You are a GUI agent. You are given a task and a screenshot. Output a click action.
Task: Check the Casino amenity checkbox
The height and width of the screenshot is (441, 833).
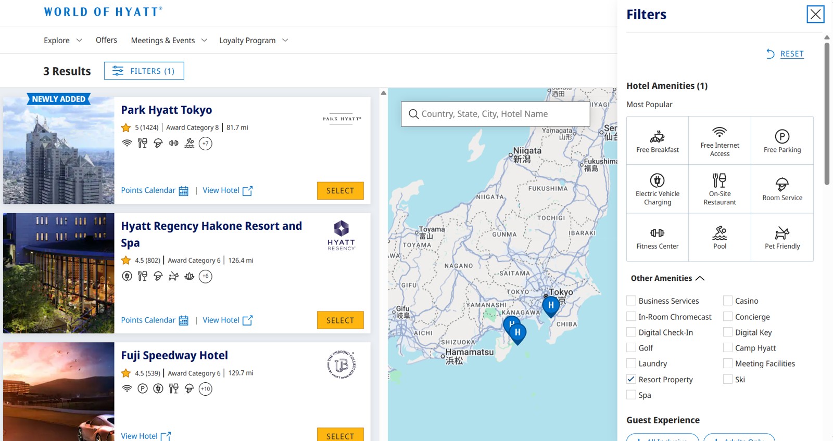click(728, 301)
